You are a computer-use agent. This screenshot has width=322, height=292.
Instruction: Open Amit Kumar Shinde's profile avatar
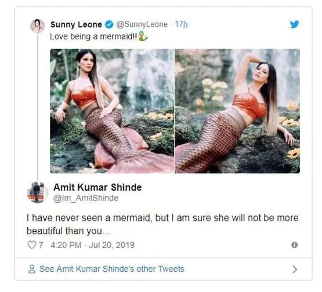(x=37, y=192)
